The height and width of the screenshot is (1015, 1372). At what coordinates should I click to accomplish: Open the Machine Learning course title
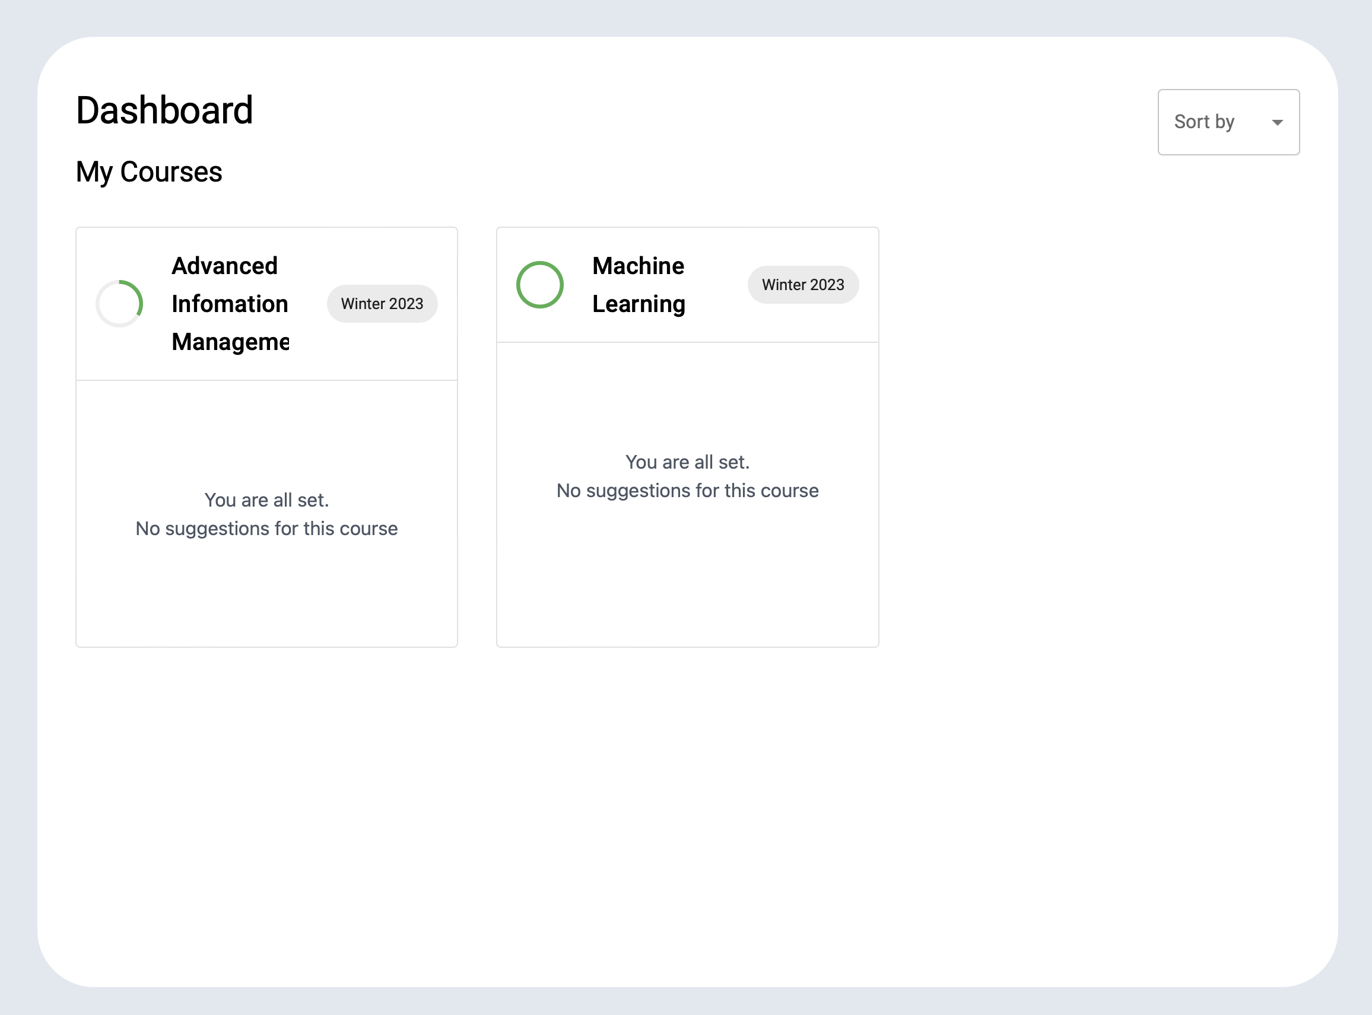pos(638,285)
